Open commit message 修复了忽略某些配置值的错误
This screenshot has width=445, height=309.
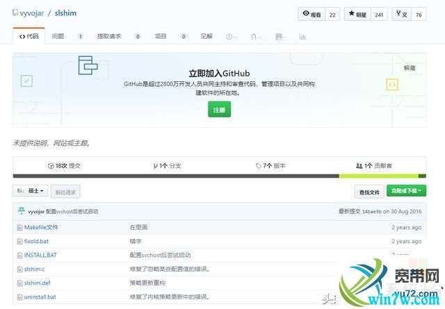point(170,269)
